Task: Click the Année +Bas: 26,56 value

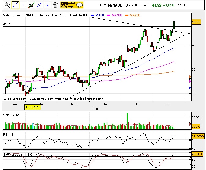Action: tap(54, 15)
